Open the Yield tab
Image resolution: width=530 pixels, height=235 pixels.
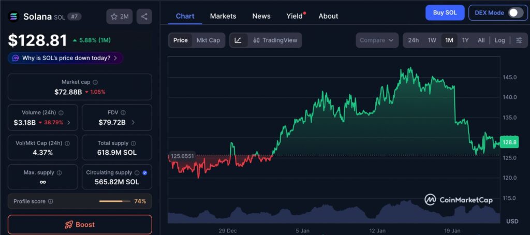point(295,16)
